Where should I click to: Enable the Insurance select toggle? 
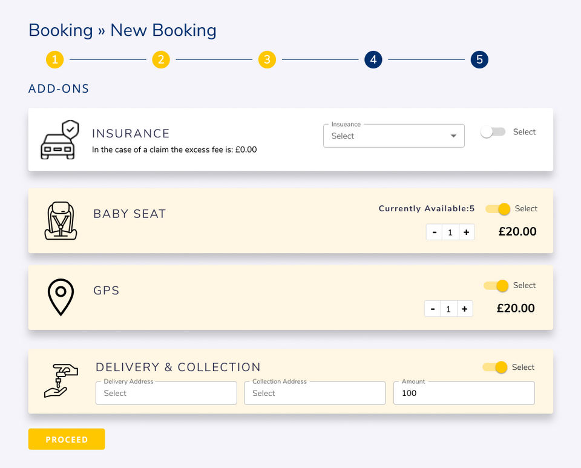point(493,132)
